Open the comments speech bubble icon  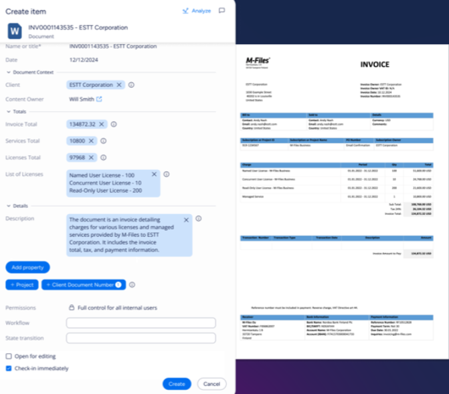[221, 11]
